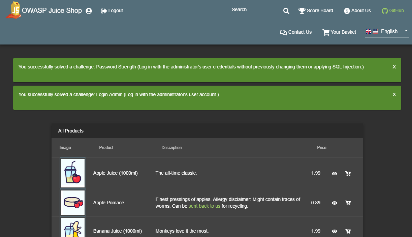Add Banana Juice to basket with cart icon

tap(348, 231)
